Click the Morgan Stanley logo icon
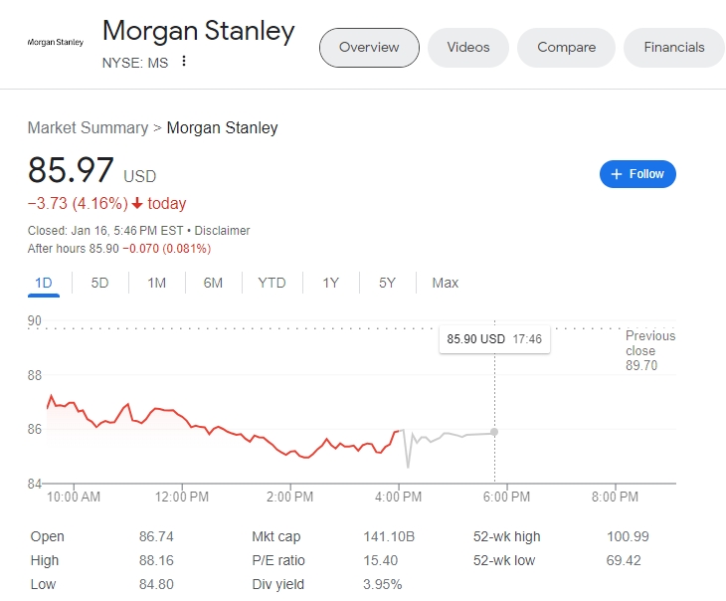 click(55, 43)
